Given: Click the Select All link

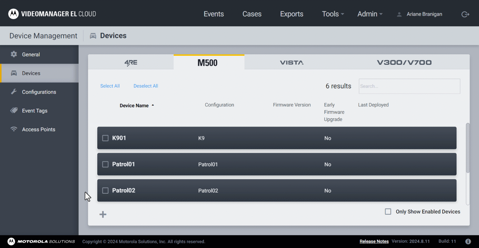Looking at the screenshot, I should (110, 86).
